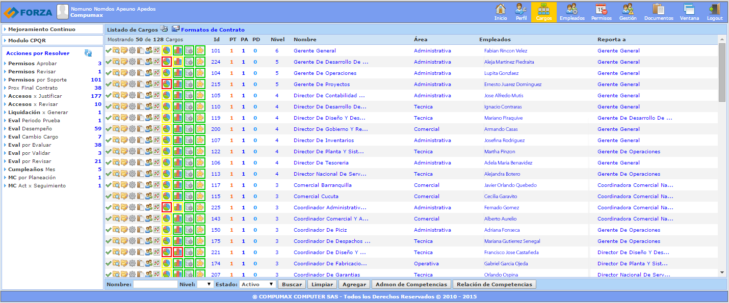The image size is (729, 303).
Task: Click the Logout door icon
Action: [715, 9]
